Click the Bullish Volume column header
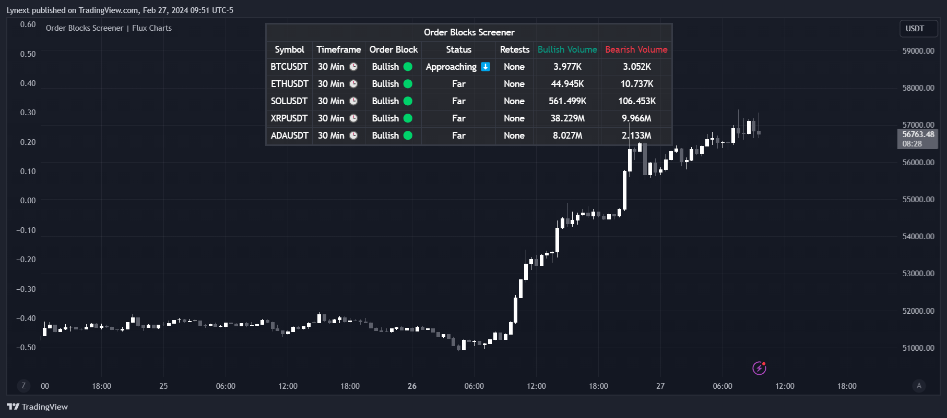 pos(567,50)
